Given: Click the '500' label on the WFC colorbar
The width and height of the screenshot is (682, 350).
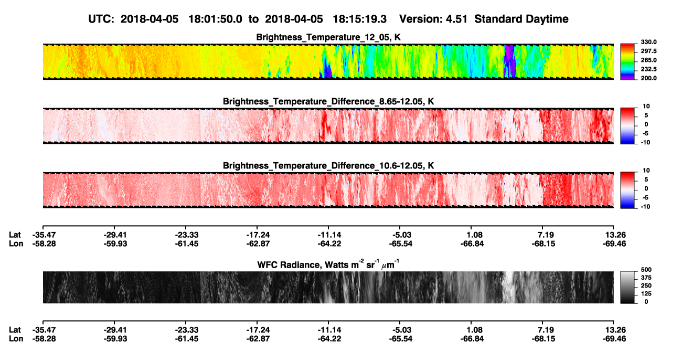Looking at the screenshot, I should (x=646, y=269).
